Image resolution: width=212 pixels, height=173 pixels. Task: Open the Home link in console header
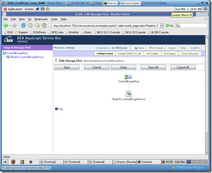pos(139,48)
